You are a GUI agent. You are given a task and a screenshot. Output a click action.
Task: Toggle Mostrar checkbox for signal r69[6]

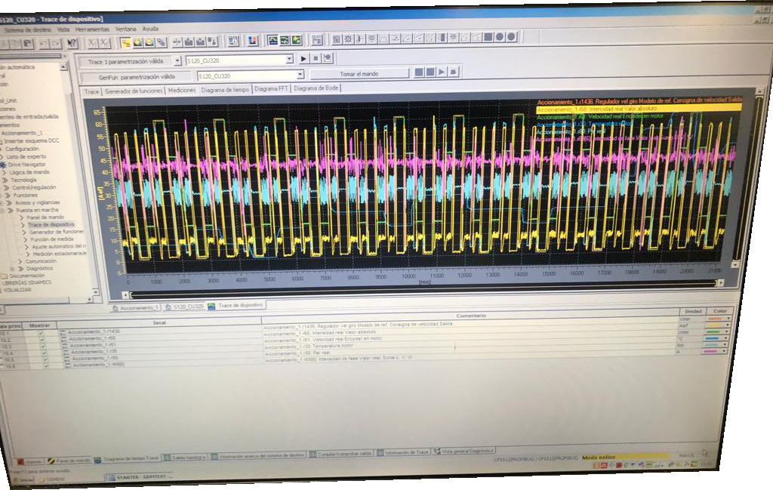[46, 365]
